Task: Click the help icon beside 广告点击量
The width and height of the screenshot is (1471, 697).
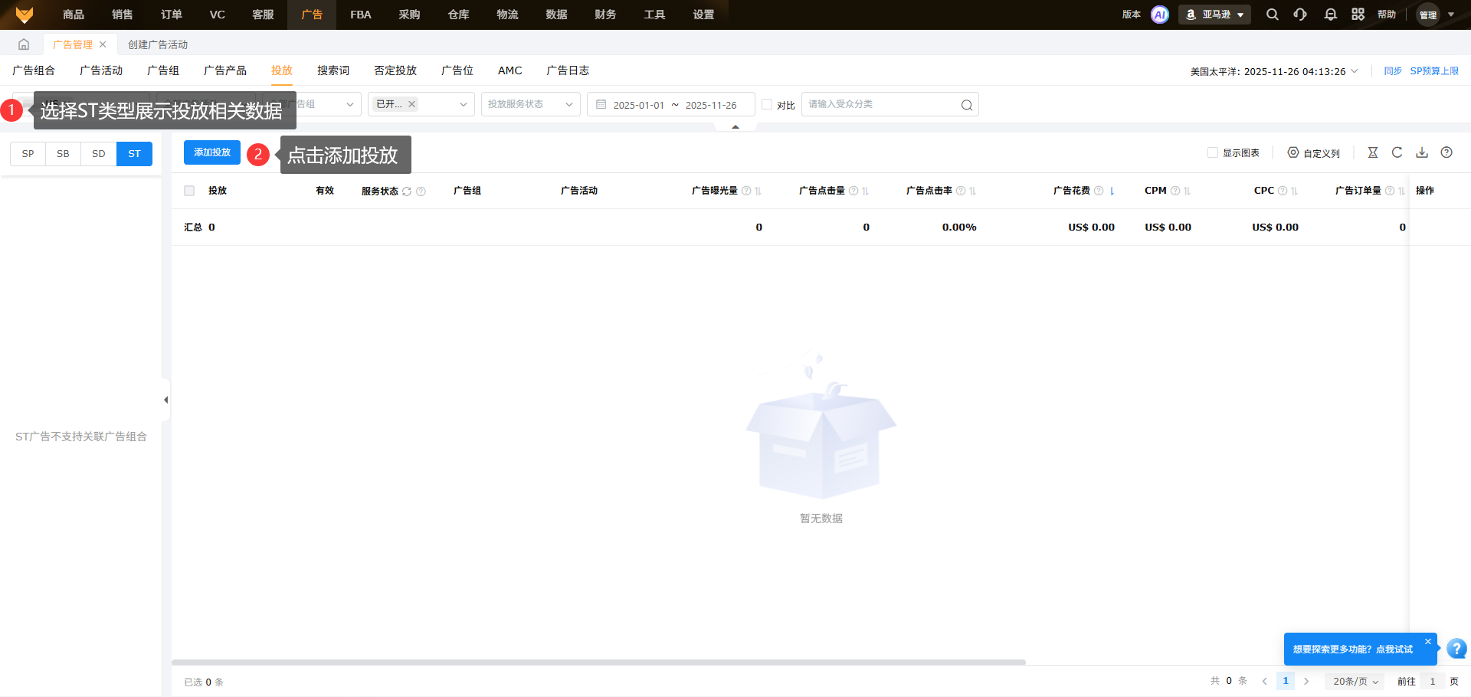Action: [853, 191]
